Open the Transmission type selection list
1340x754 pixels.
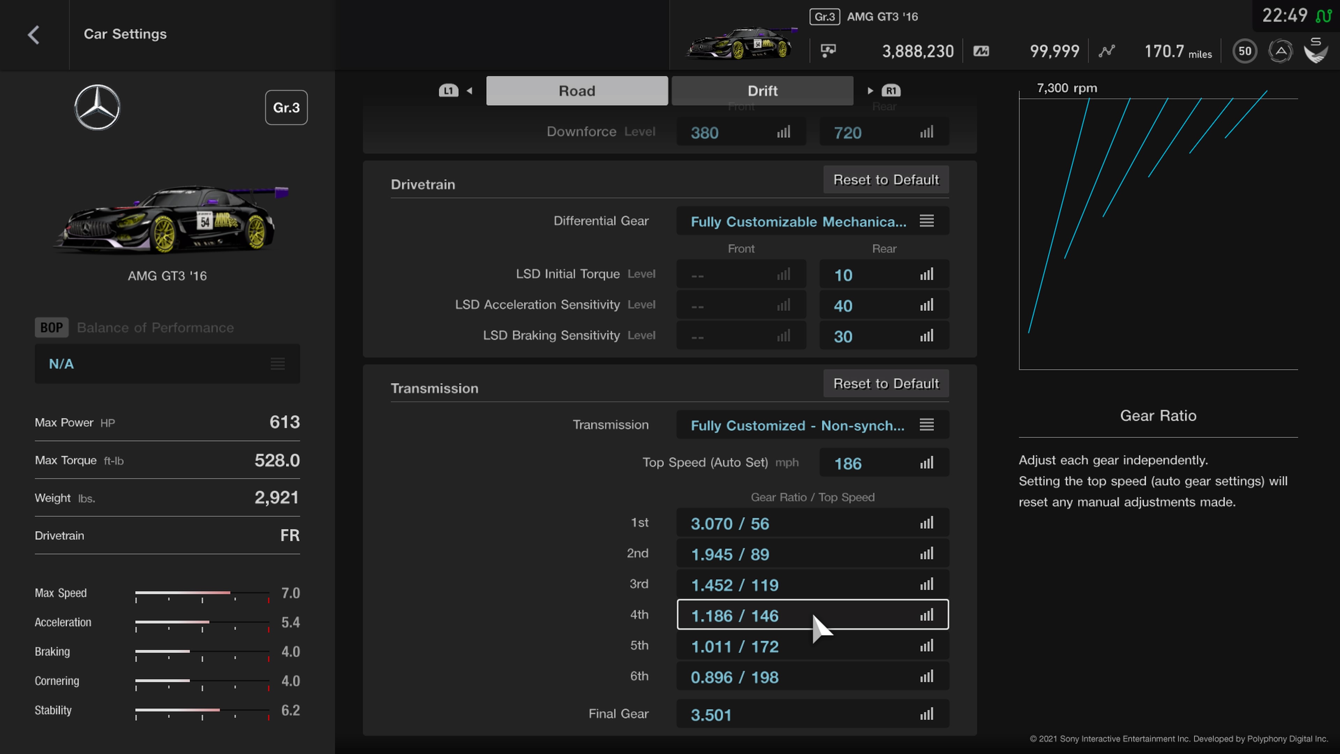pos(812,425)
